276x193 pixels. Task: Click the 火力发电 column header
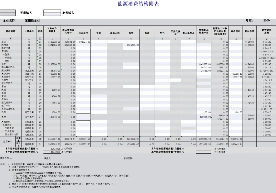tap(83, 33)
